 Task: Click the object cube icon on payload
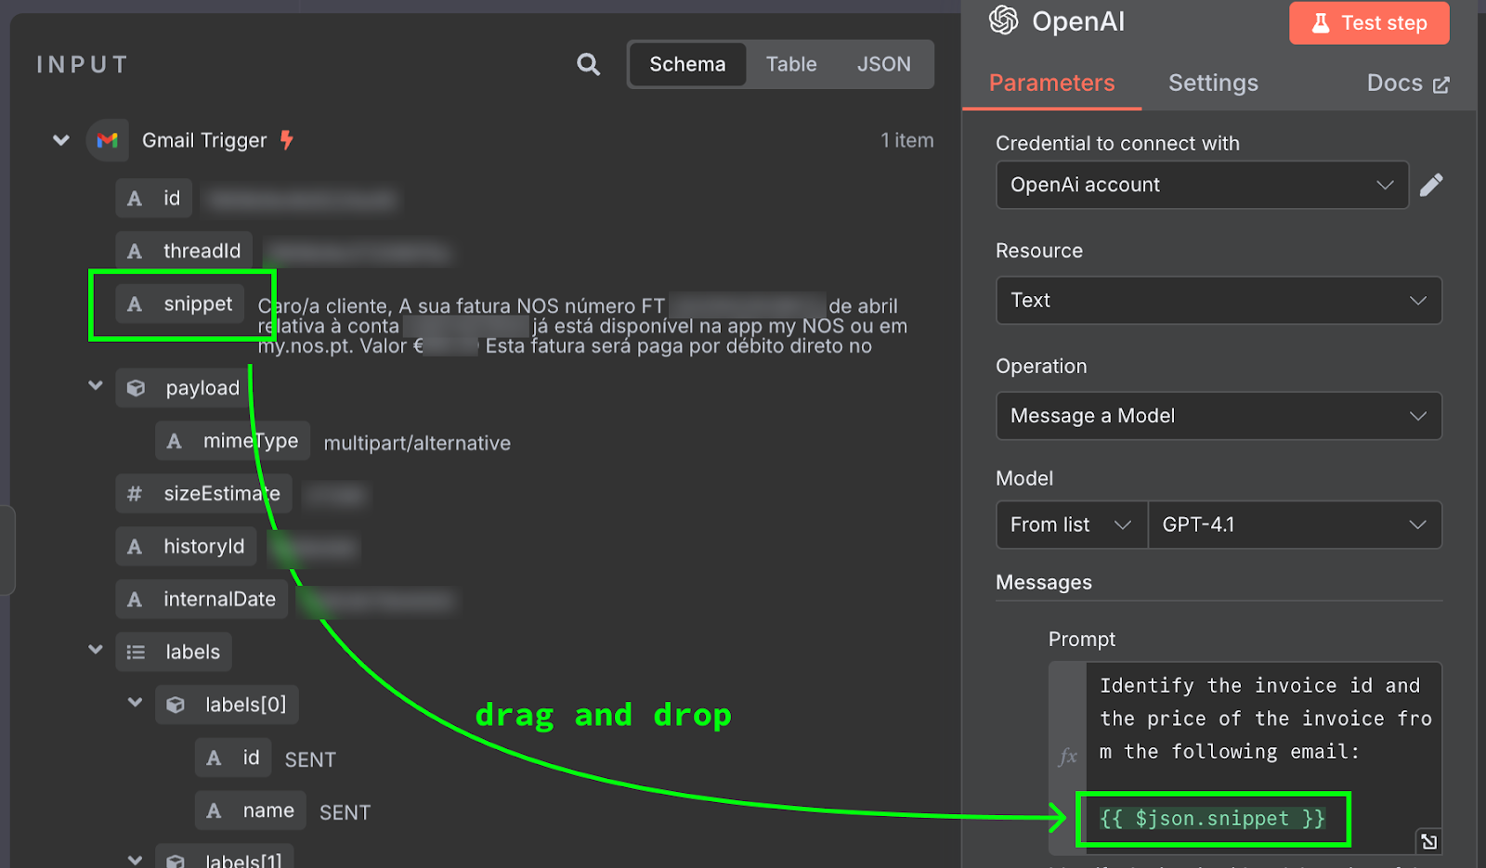(136, 388)
